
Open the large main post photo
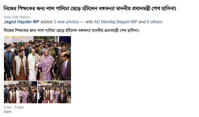click(x=37, y=58)
